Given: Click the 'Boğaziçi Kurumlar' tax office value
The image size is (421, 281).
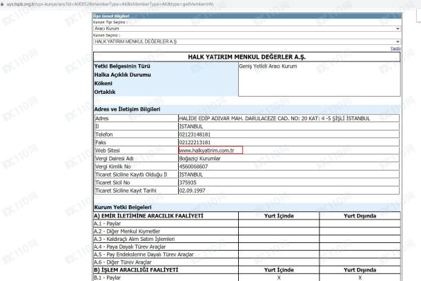Looking at the screenshot, I should point(199,159).
